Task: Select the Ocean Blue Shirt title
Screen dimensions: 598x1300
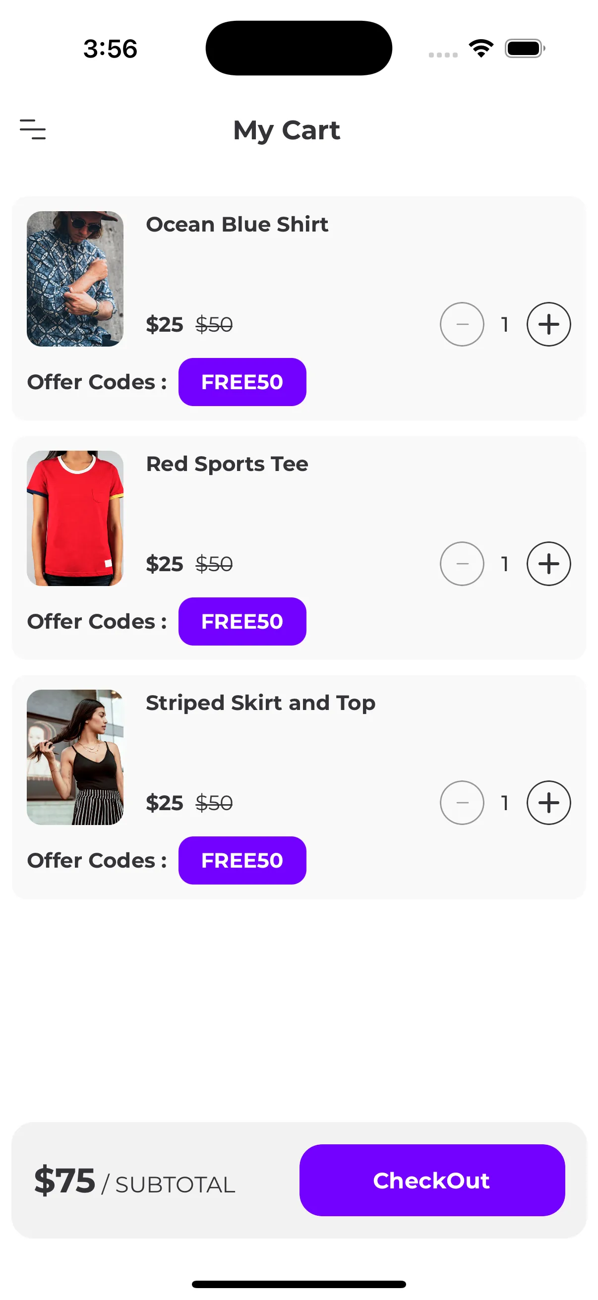Action: (237, 225)
